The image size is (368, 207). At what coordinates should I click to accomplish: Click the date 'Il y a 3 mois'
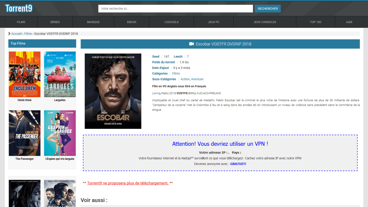[182, 68]
